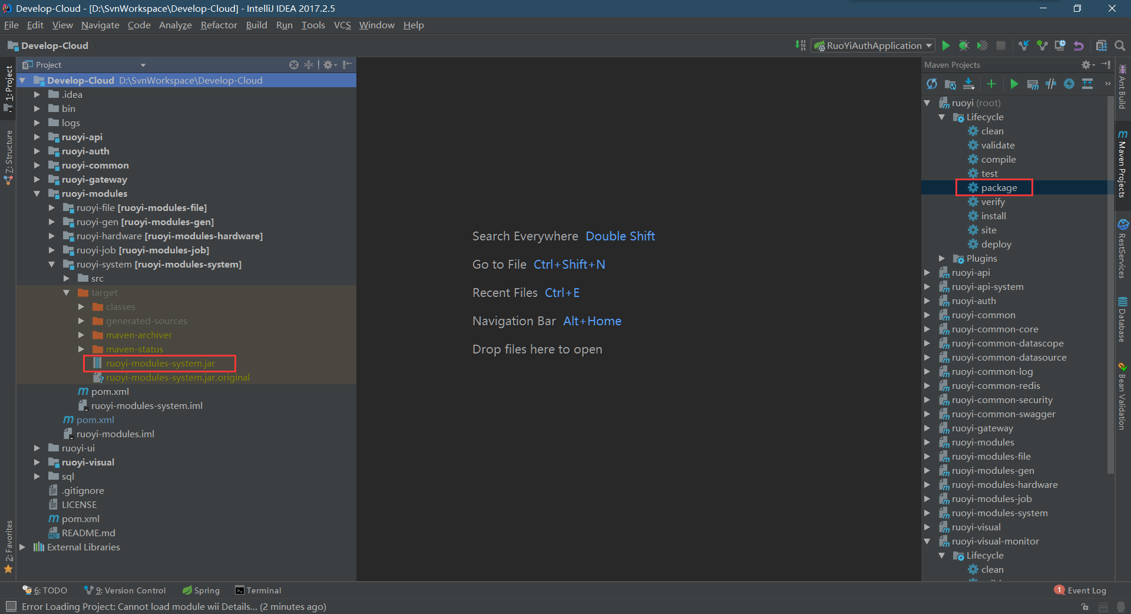The image size is (1131, 614).
Task: Expand the Maven Plugins node
Action: (x=942, y=259)
